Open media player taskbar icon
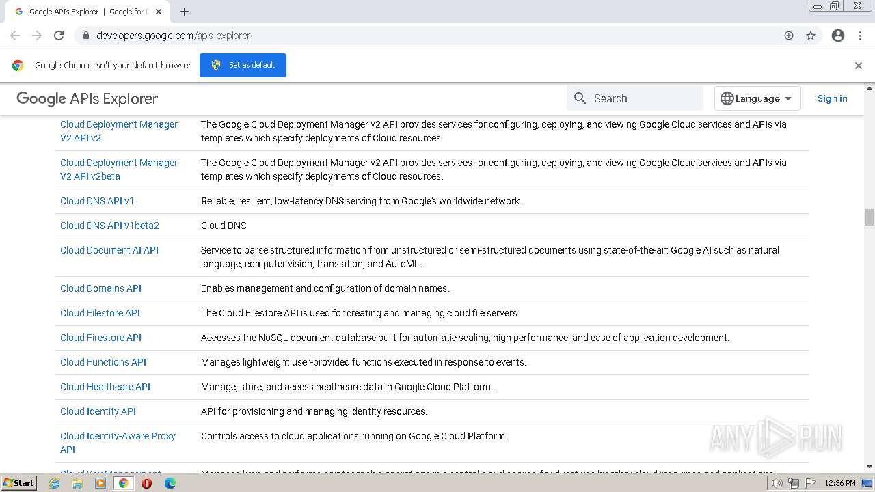Image resolution: width=875 pixels, height=492 pixels. (100, 483)
